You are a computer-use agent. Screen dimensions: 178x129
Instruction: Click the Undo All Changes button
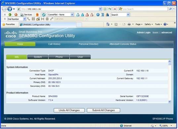[69, 110]
